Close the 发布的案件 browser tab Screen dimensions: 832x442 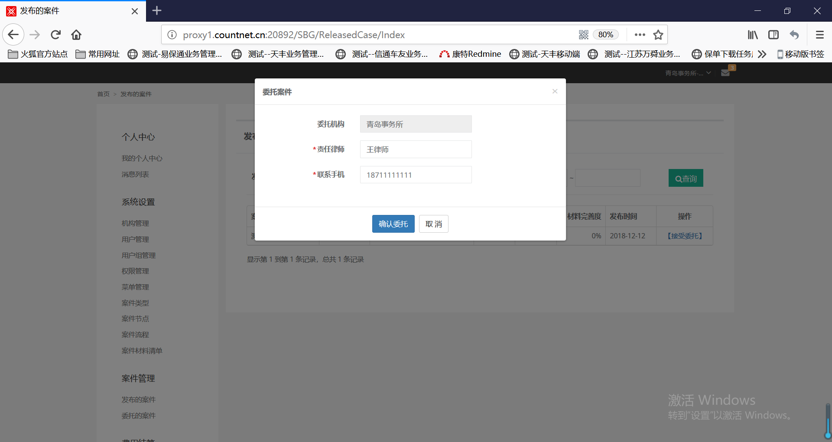pyautogui.click(x=135, y=11)
